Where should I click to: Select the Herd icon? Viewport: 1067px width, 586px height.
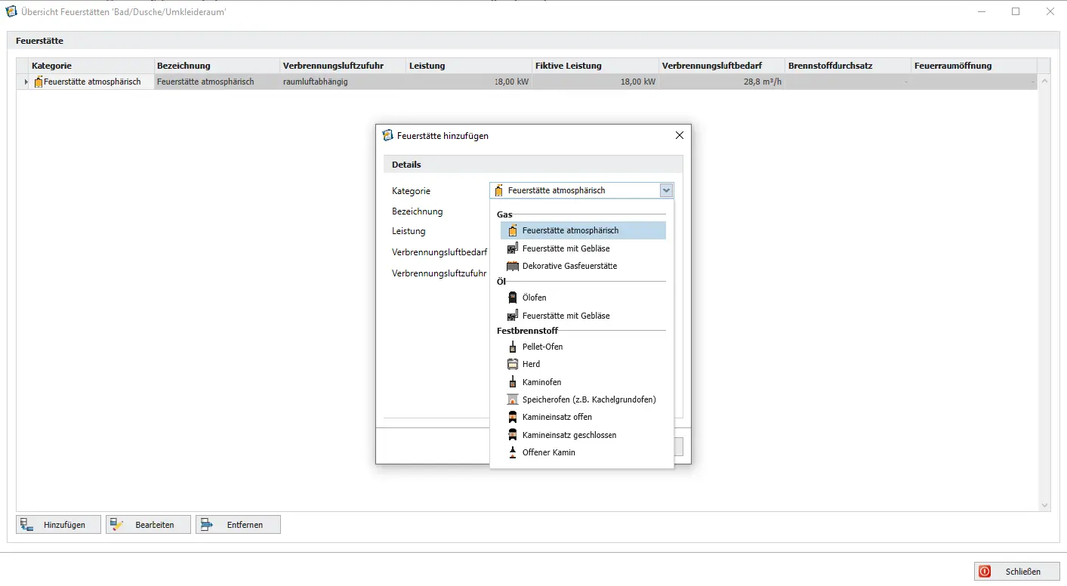click(x=513, y=364)
